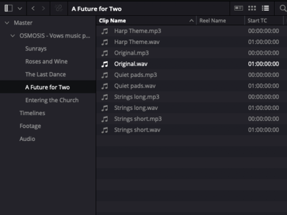Click the linked selection chain icon
Screen dimensions: 287x215
coord(59,8)
